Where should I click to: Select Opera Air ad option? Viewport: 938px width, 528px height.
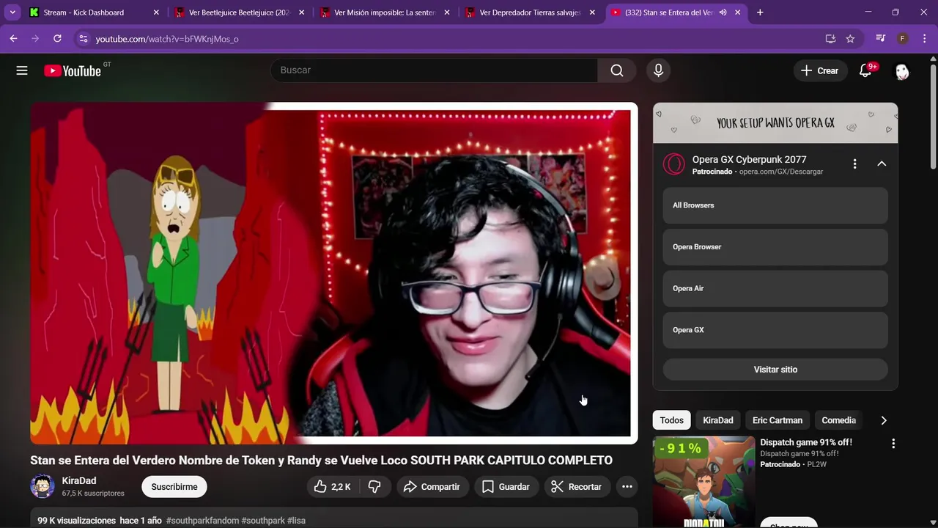(775, 288)
